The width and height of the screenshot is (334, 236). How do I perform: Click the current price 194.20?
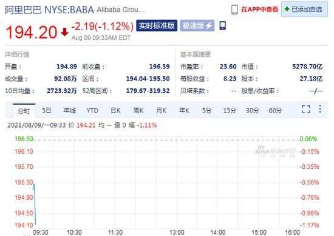(32, 32)
